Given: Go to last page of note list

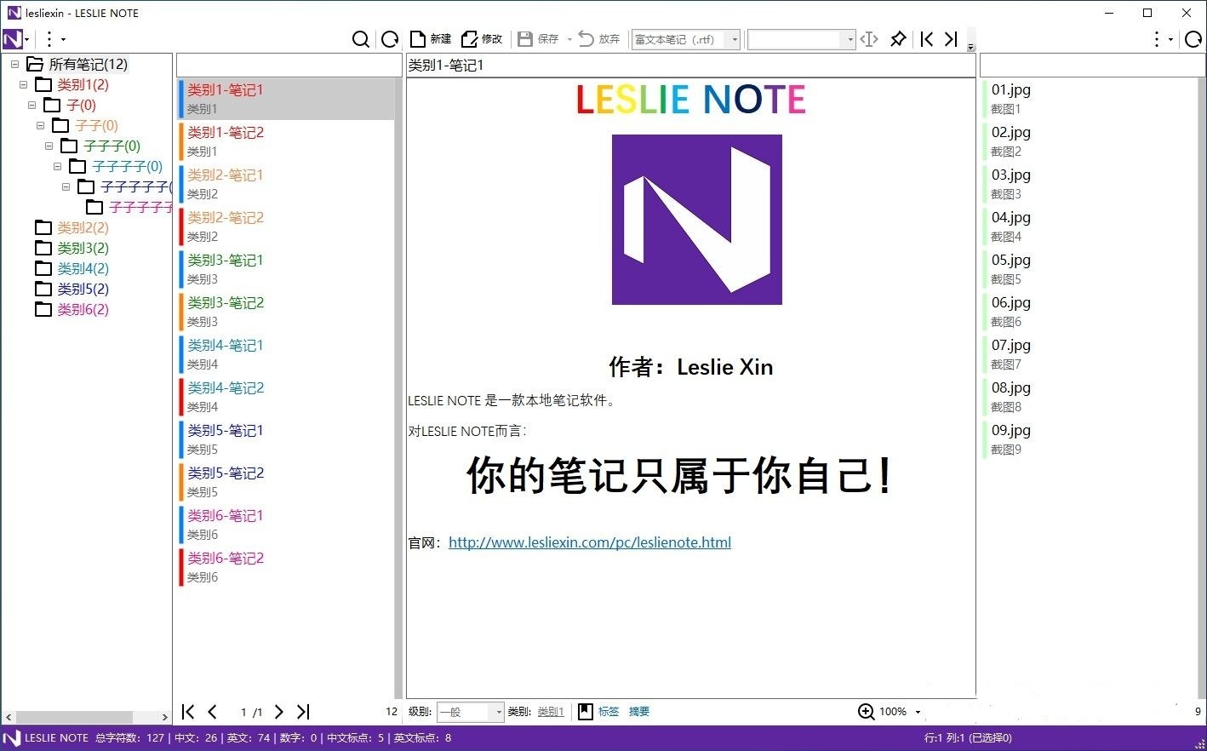Looking at the screenshot, I should (303, 712).
